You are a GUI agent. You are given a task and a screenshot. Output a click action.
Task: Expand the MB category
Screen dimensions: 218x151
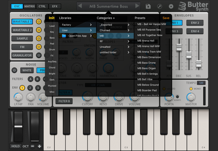115,36
